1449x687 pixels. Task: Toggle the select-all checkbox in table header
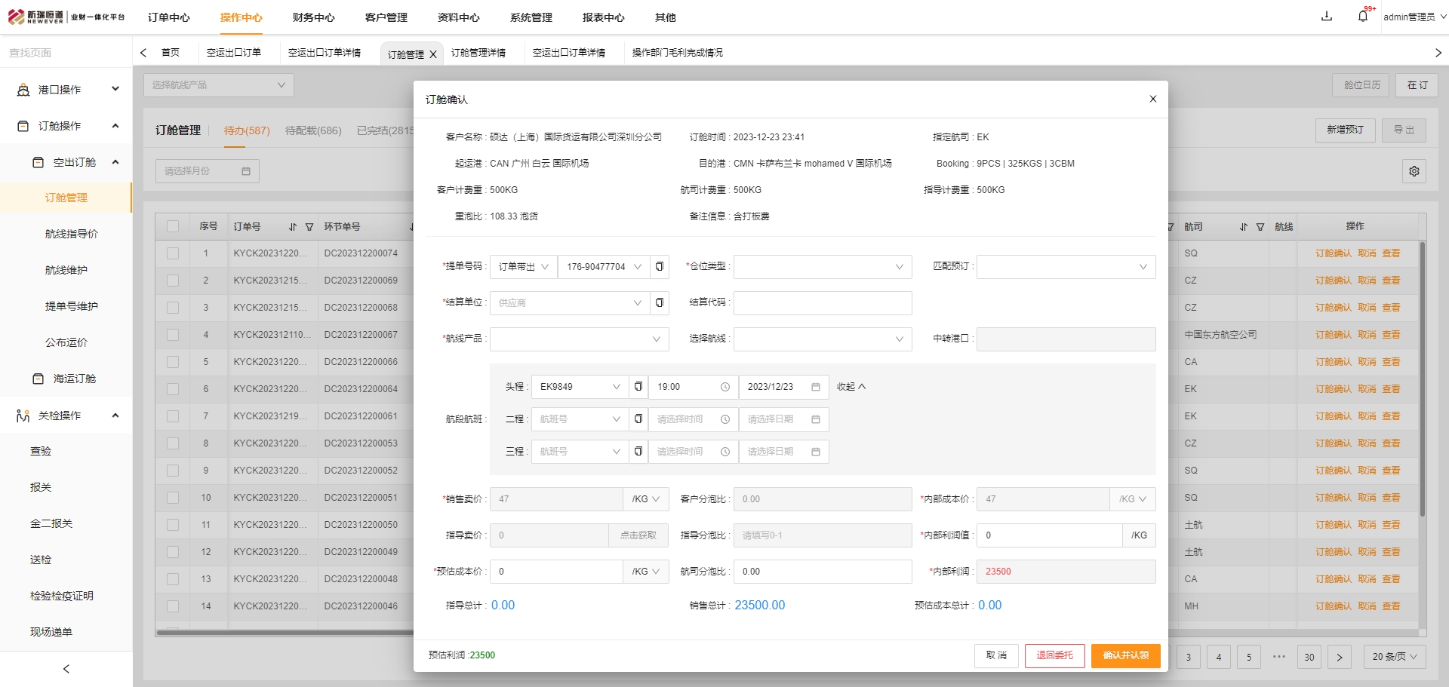point(173,226)
